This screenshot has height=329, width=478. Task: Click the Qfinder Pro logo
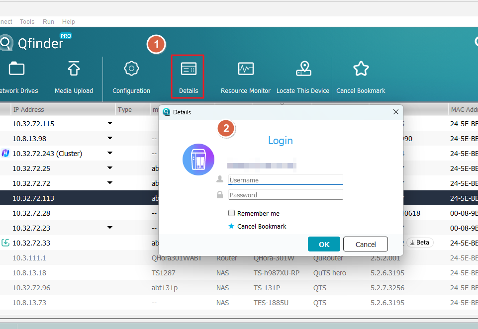35,43
